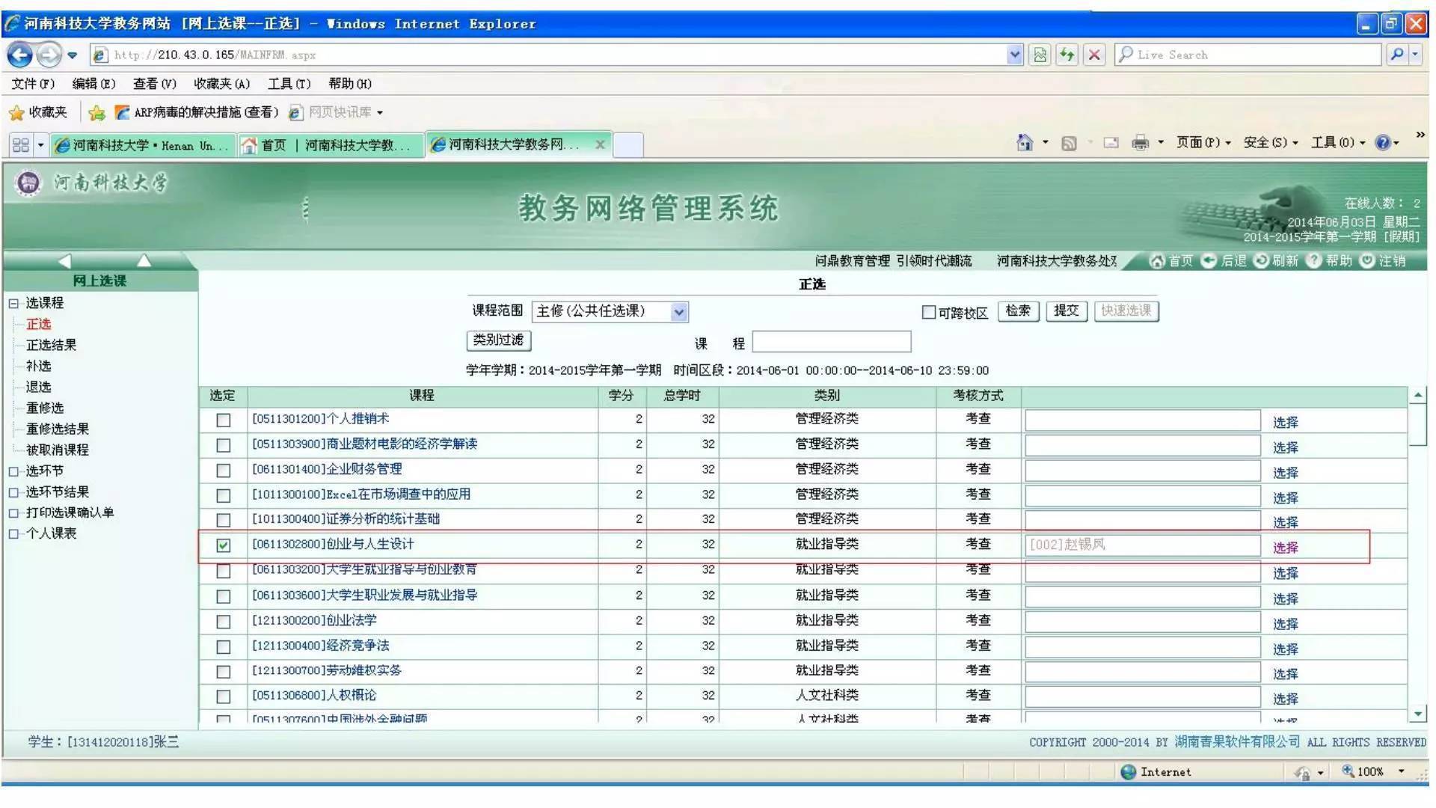Collapse the 选课程 tree node
The width and height of the screenshot is (1436, 808).
13,303
